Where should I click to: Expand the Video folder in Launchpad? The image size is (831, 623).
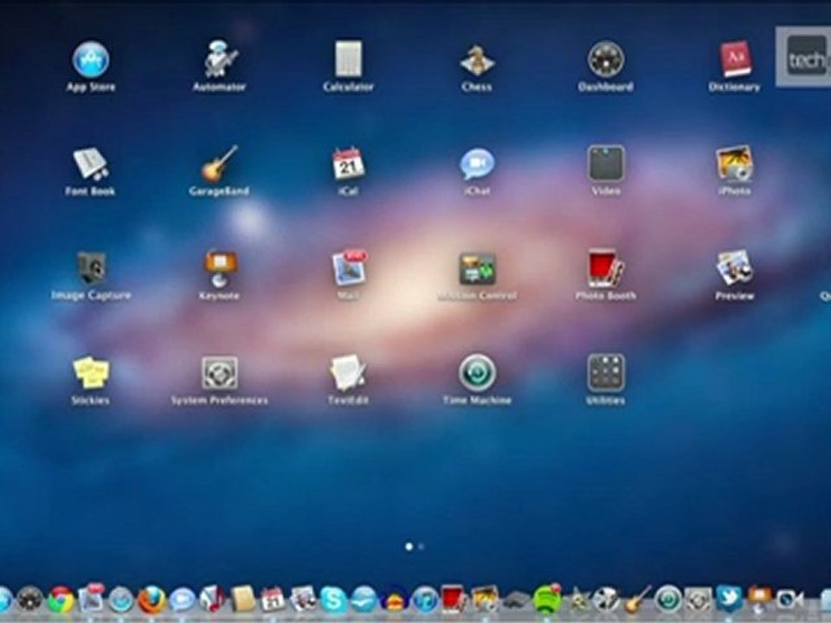(x=606, y=164)
